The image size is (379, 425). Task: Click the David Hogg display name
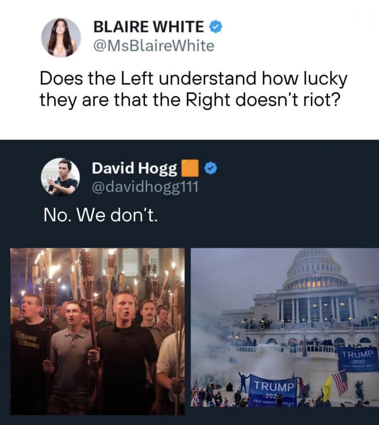pyautogui.click(x=134, y=168)
